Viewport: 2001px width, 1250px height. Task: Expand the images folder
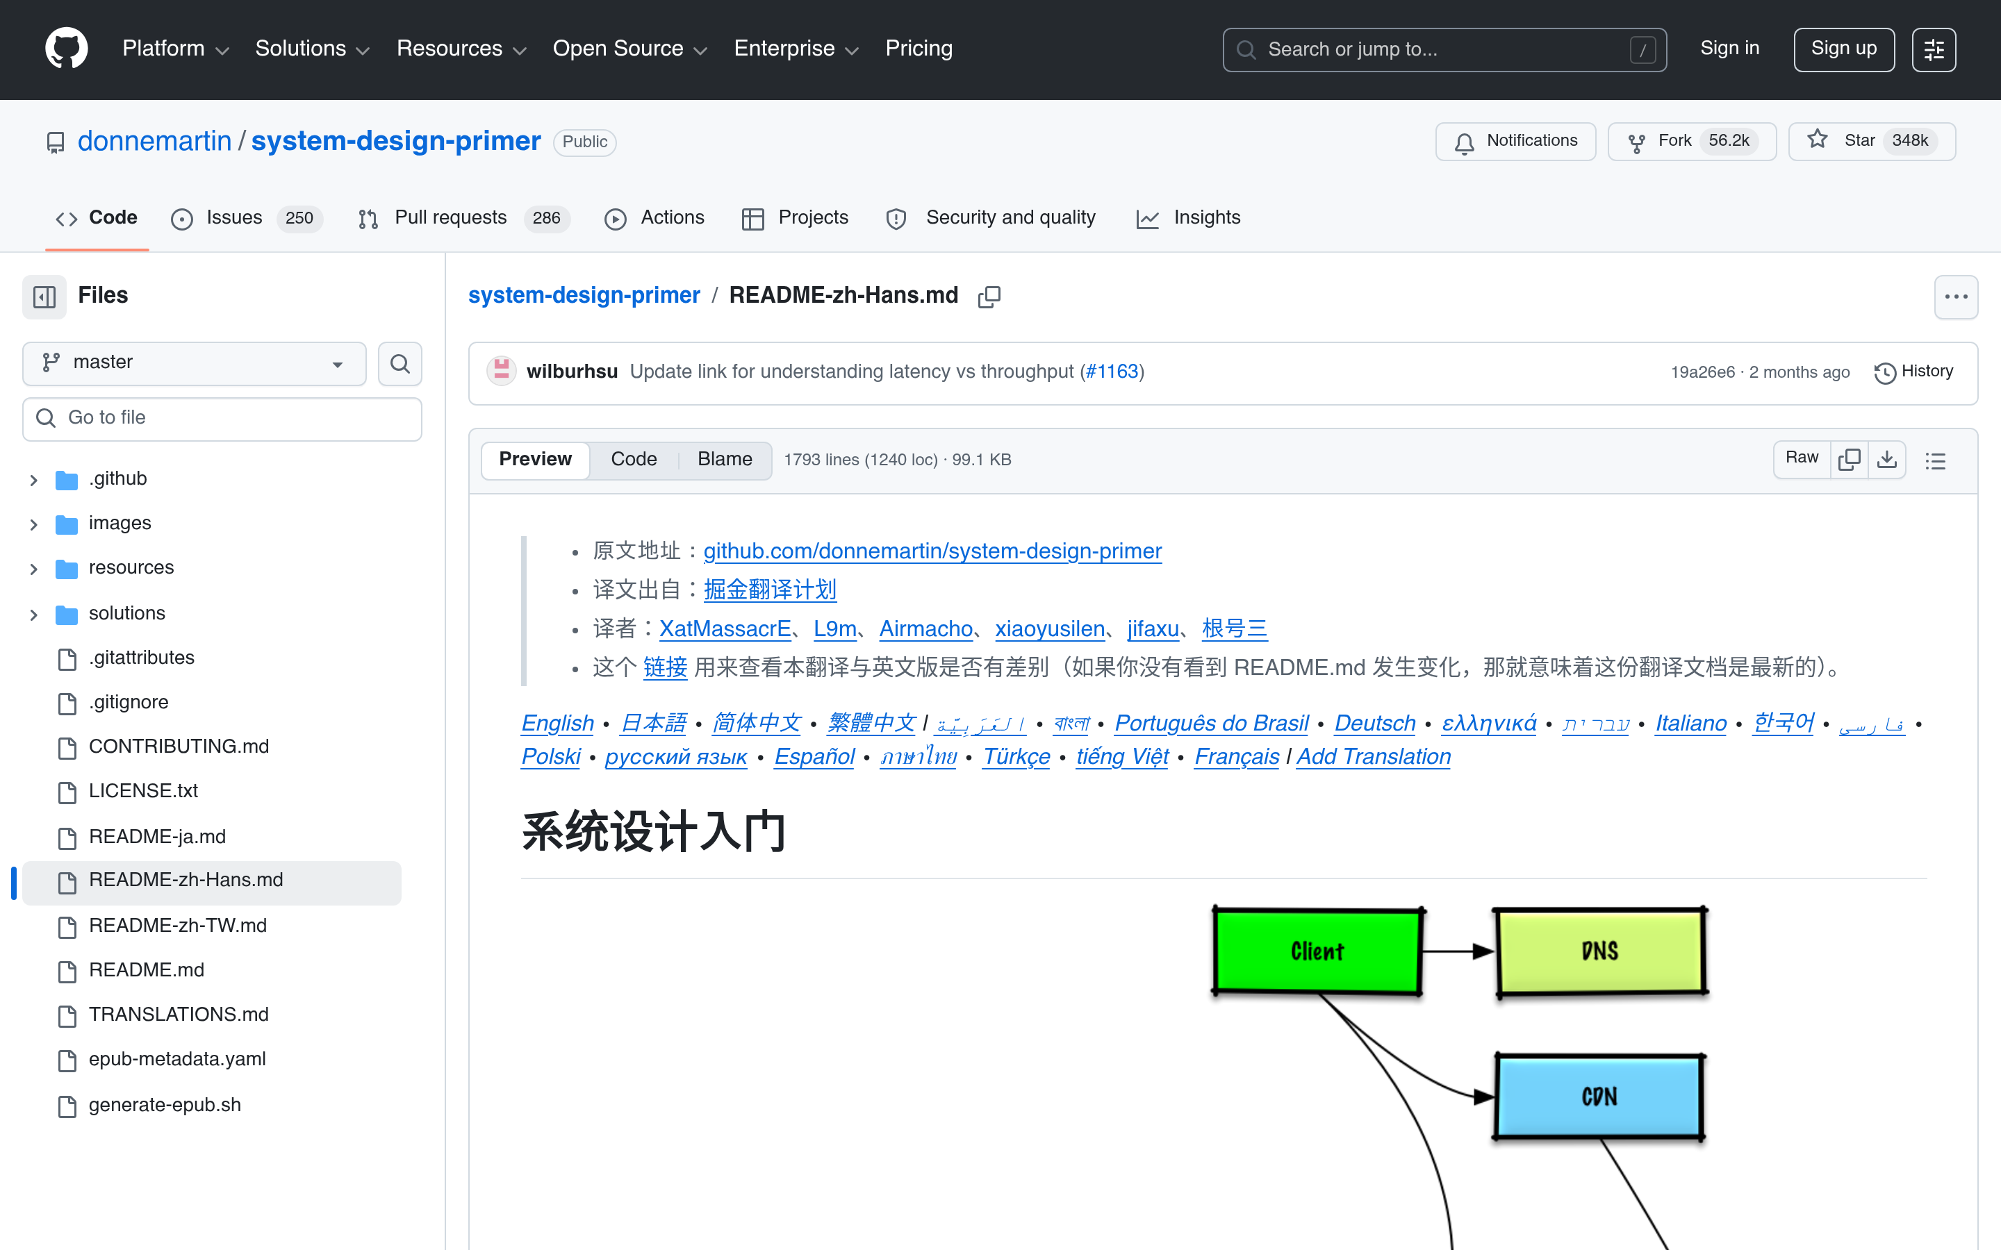(34, 524)
